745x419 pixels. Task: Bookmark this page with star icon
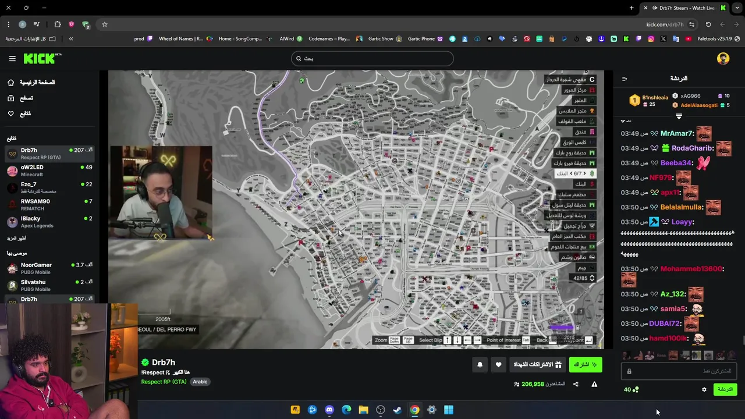click(105, 24)
